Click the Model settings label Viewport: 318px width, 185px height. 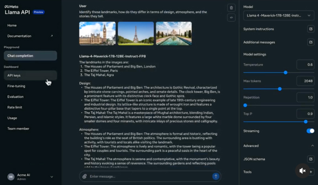(255, 54)
